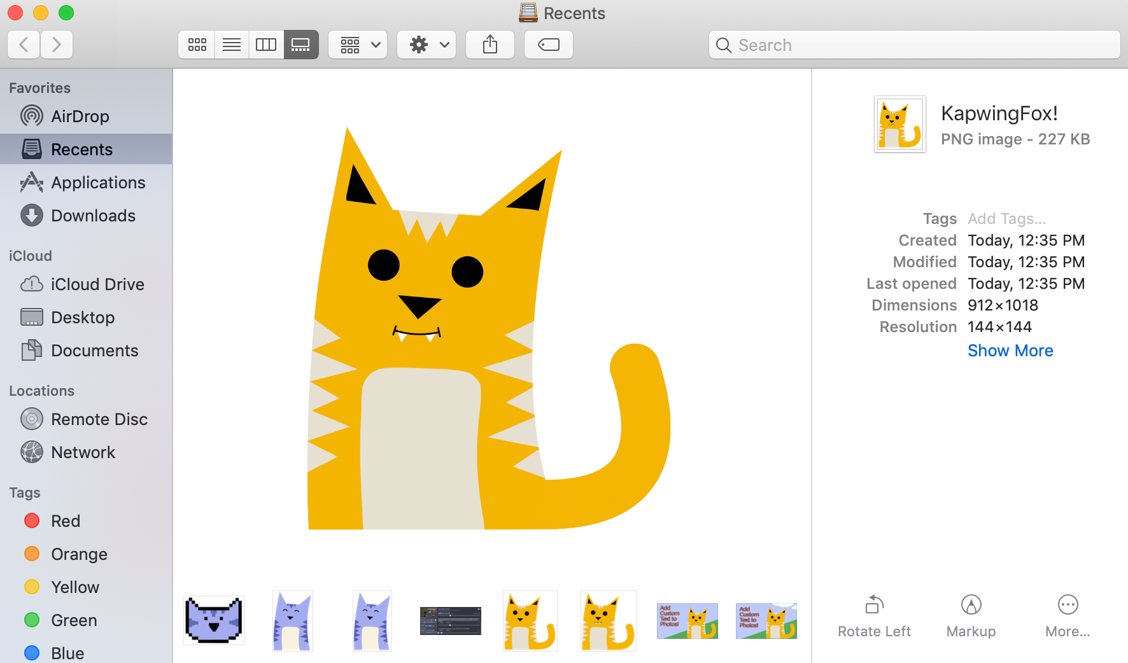1128x663 pixels.
Task: Open AirDrop in the sidebar
Action: click(x=80, y=116)
